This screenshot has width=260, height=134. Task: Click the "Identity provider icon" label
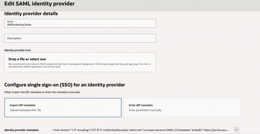click(18, 50)
